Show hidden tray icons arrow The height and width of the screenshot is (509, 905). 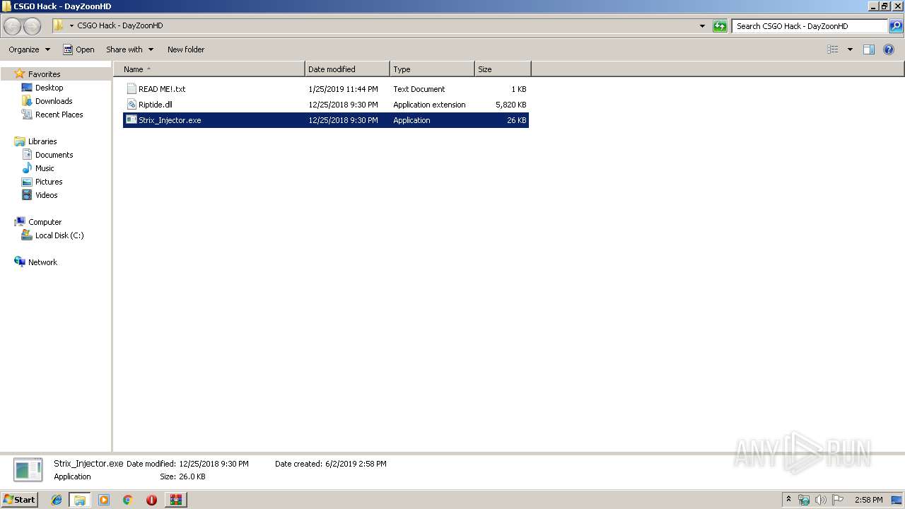click(x=789, y=500)
